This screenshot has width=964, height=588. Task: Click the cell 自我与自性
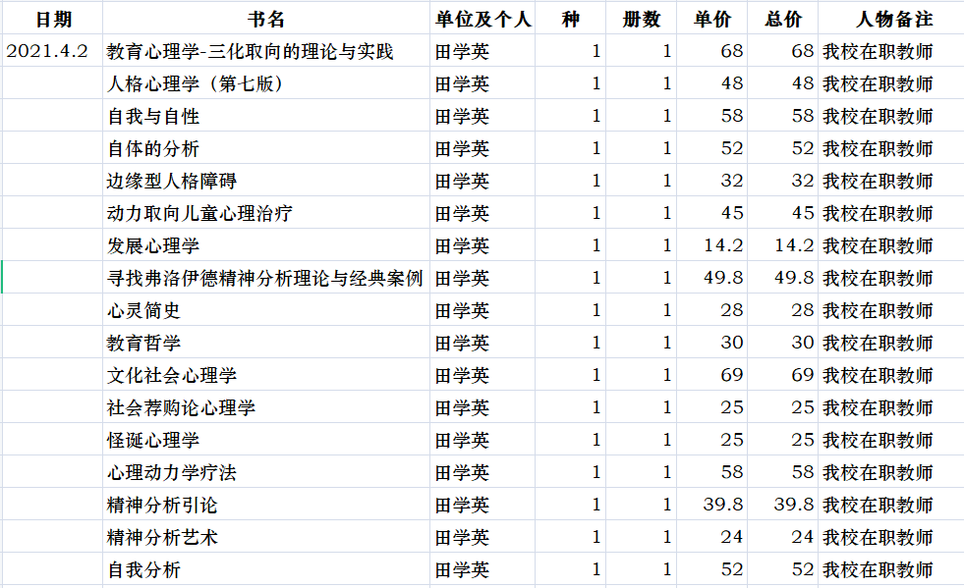point(266,116)
